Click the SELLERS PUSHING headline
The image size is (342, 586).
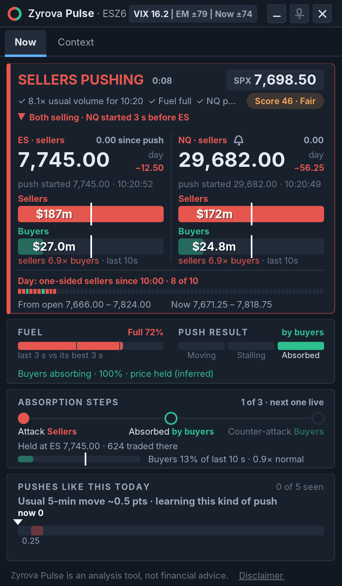(x=81, y=80)
